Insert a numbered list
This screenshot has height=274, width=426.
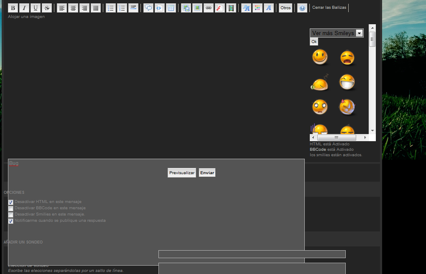coord(122,8)
